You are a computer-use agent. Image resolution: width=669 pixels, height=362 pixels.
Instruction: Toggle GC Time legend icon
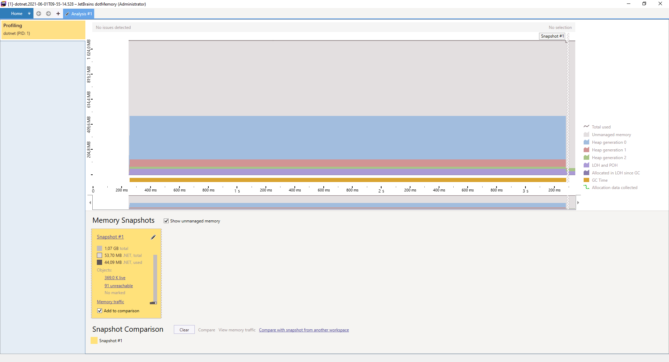586,180
